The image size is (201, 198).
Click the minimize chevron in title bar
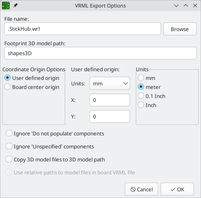point(176,6)
